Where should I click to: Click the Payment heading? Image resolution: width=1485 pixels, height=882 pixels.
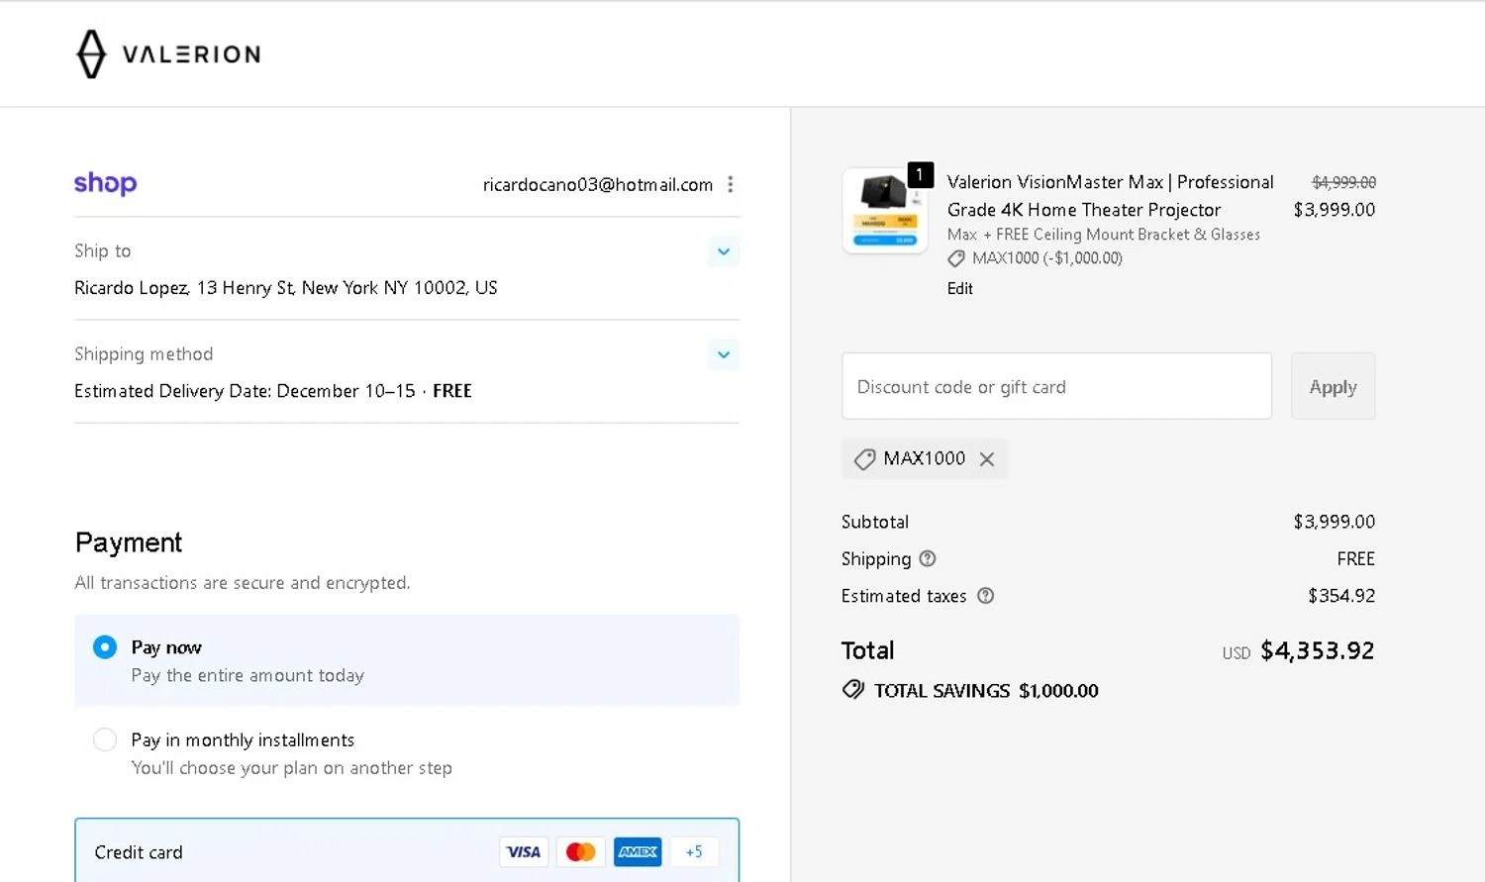[129, 542]
